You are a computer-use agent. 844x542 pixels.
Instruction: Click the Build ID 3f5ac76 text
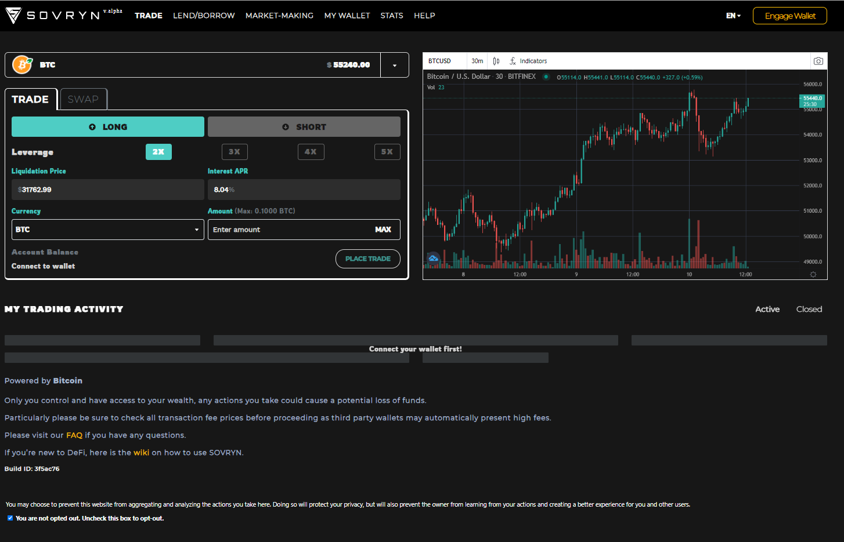[32, 469]
